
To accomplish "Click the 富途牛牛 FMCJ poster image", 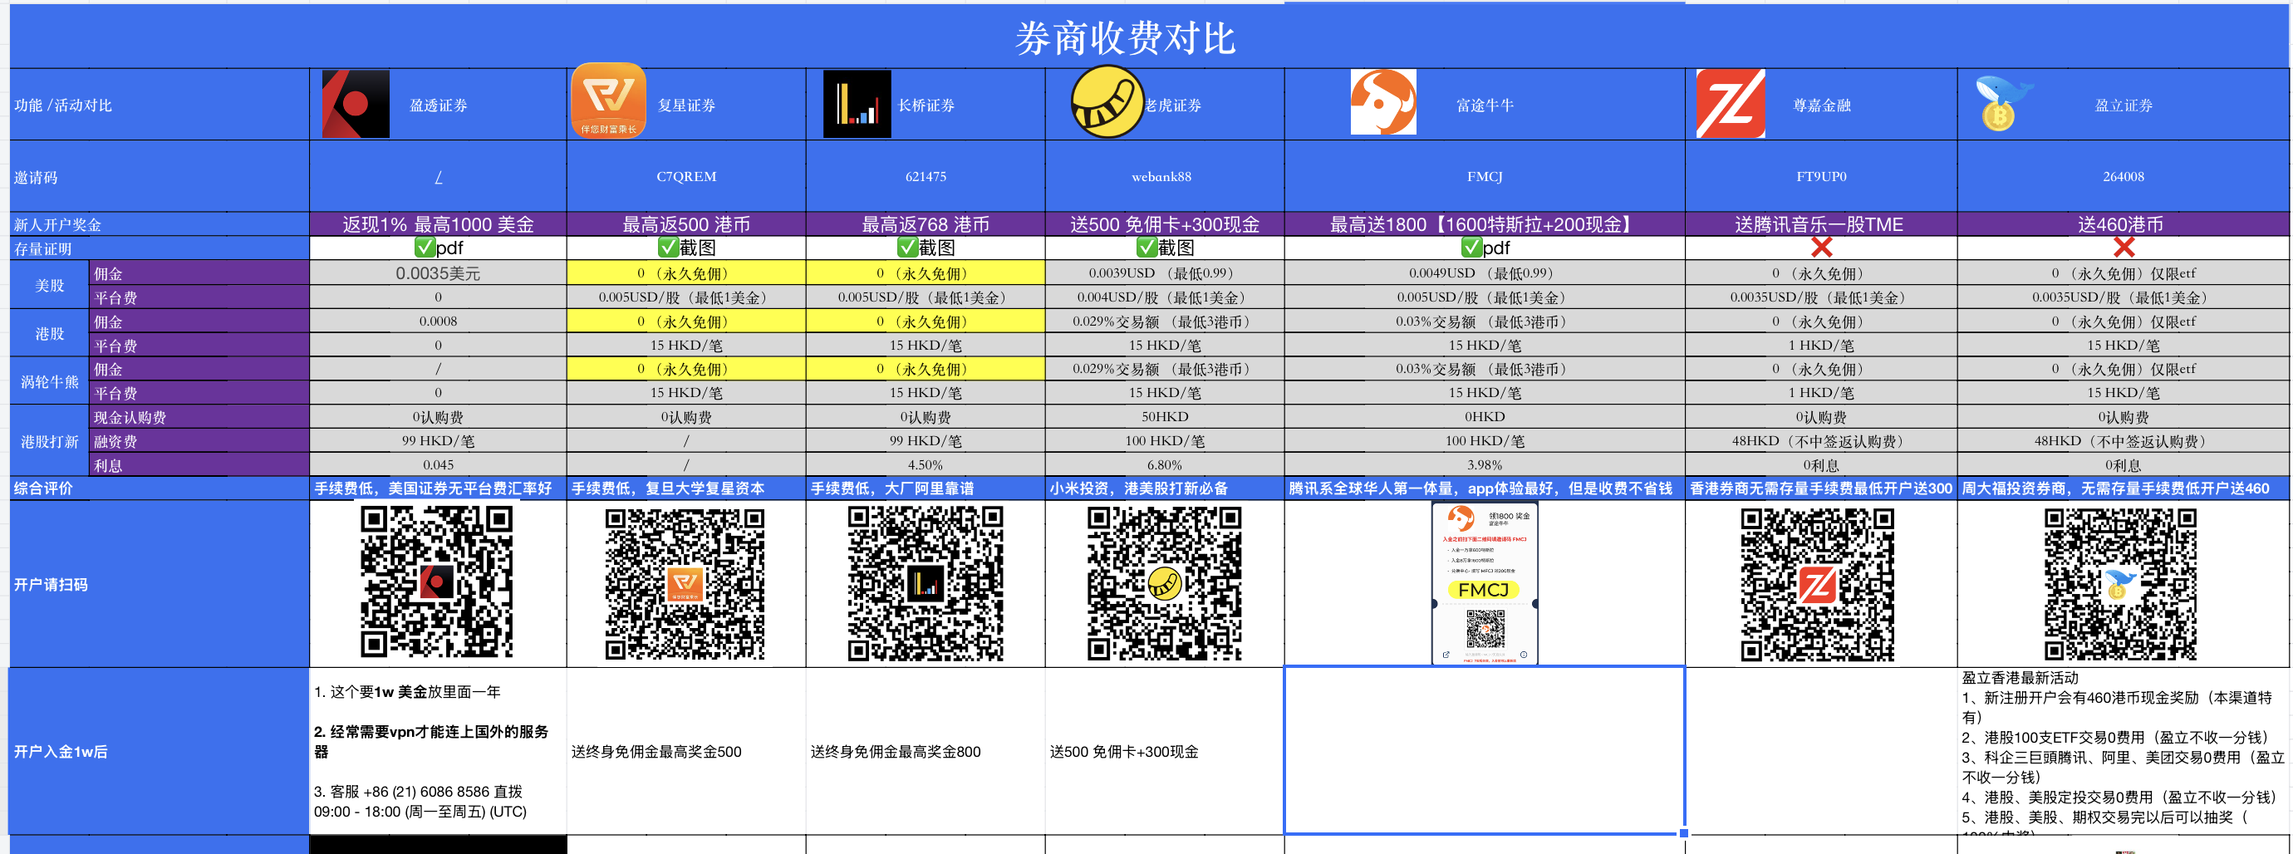I will 1484,583.
